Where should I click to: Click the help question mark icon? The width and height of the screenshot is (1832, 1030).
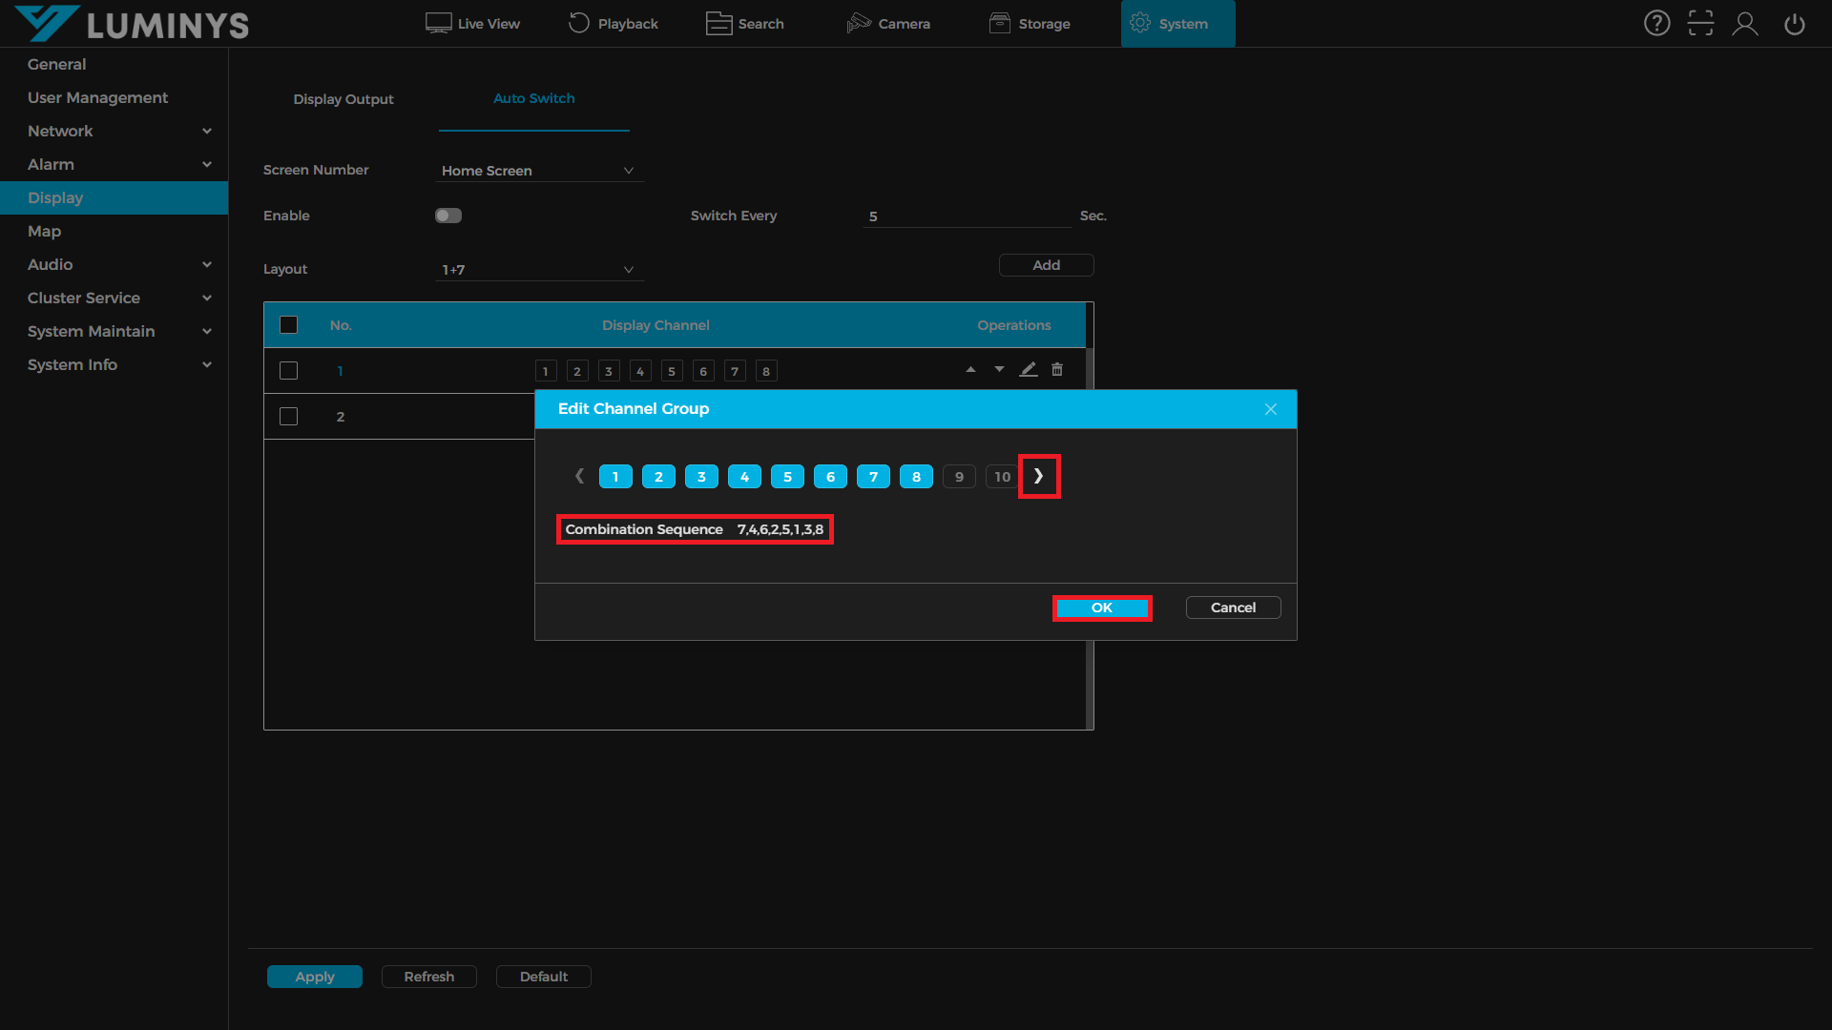[1656, 23]
